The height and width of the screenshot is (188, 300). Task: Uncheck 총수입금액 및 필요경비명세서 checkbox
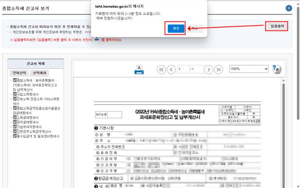(x=15, y=136)
